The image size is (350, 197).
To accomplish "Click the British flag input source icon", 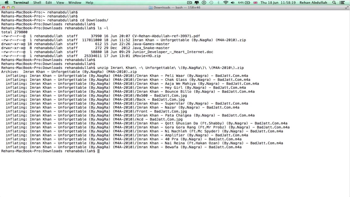I will (x=255, y=3).
